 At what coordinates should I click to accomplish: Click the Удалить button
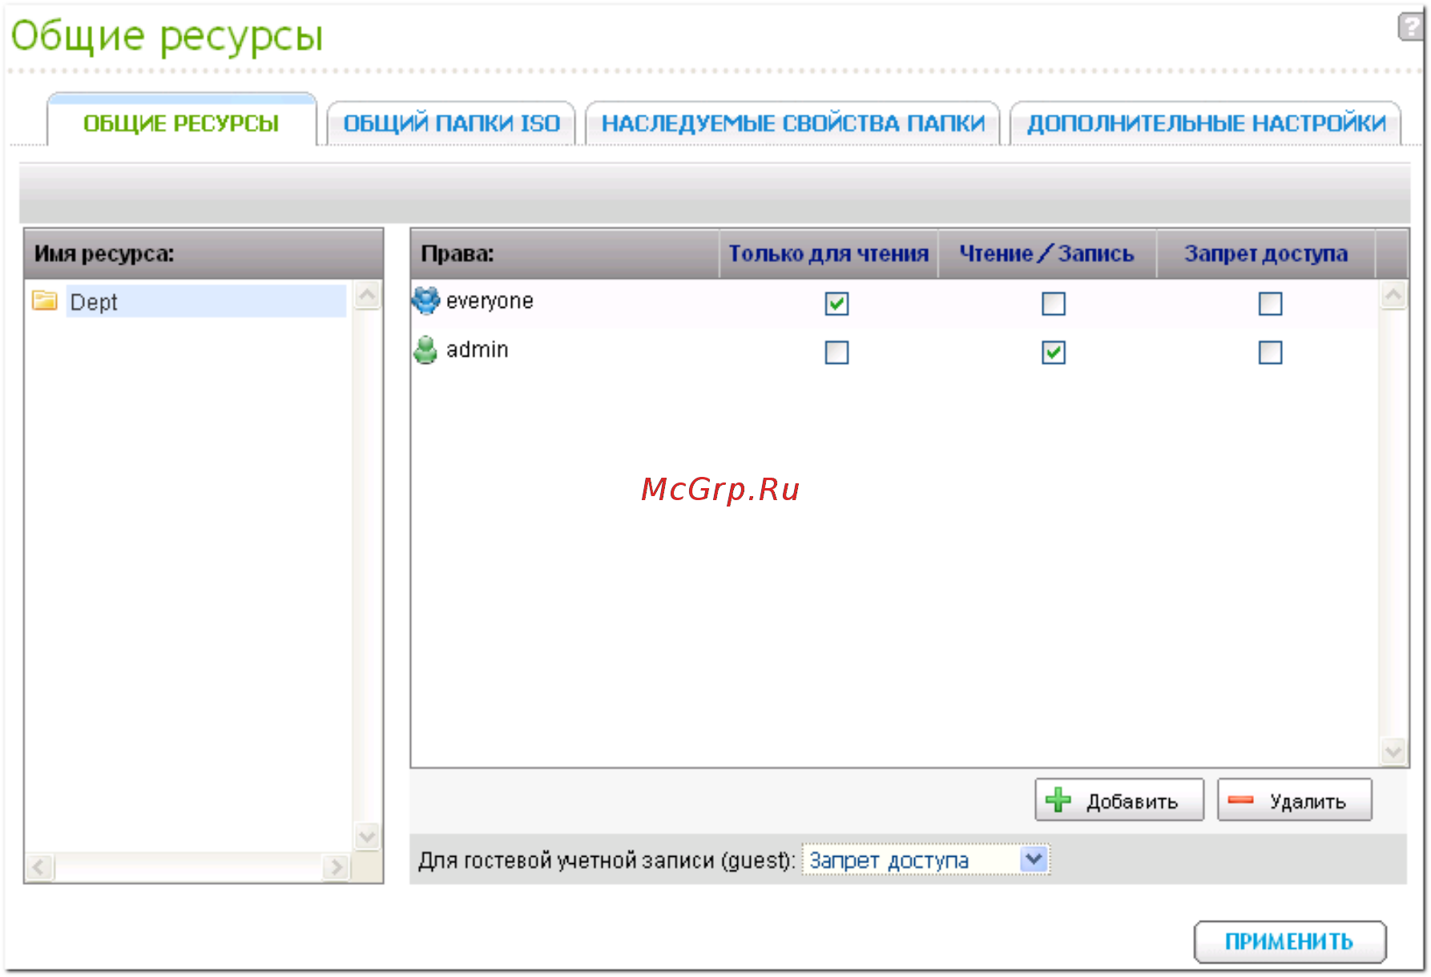pyautogui.click(x=1295, y=800)
